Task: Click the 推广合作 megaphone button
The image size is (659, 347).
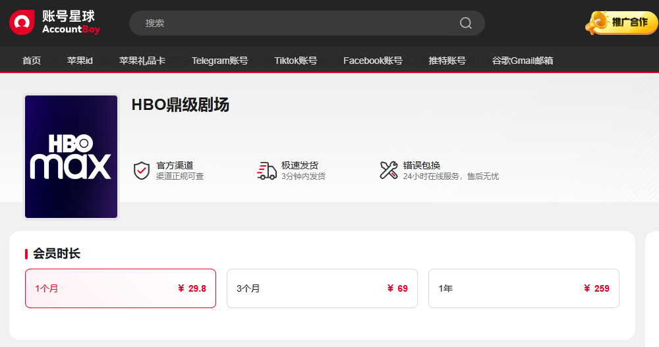Action: [x=621, y=22]
